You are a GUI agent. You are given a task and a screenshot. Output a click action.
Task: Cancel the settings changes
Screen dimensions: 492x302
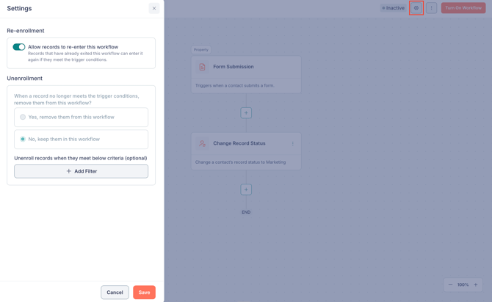pyautogui.click(x=115, y=292)
